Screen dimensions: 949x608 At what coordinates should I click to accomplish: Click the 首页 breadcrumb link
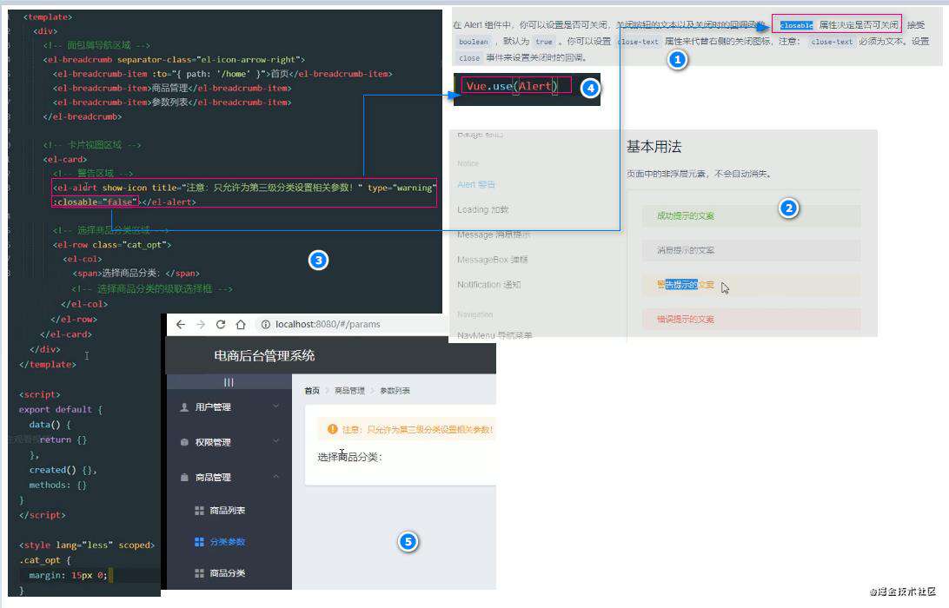coord(312,391)
